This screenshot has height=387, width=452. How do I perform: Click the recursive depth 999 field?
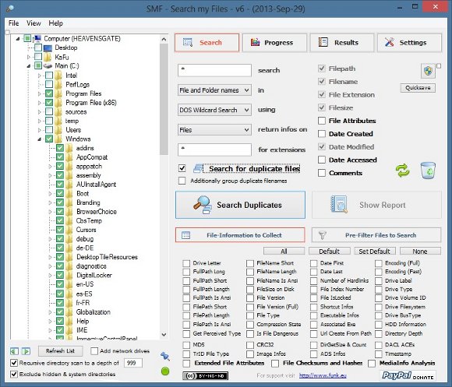coord(133,363)
